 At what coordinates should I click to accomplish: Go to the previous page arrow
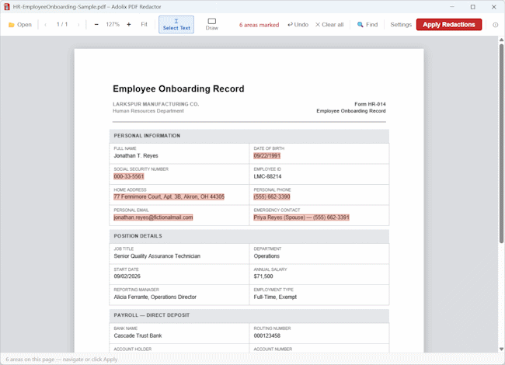coord(45,25)
